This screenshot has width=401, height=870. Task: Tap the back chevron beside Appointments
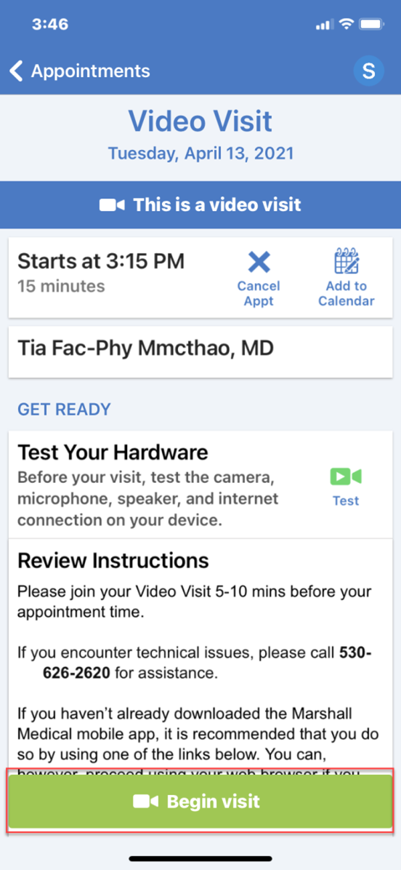pyautogui.click(x=17, y=71)
